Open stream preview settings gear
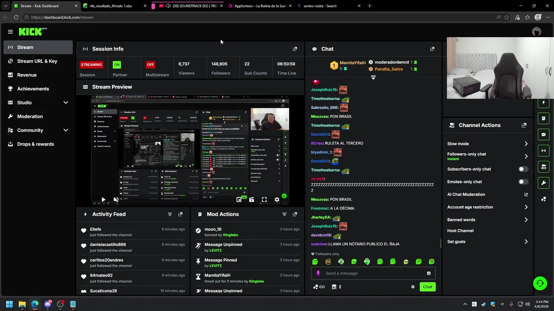Viewport: 554px width, 311px height. 277,200
